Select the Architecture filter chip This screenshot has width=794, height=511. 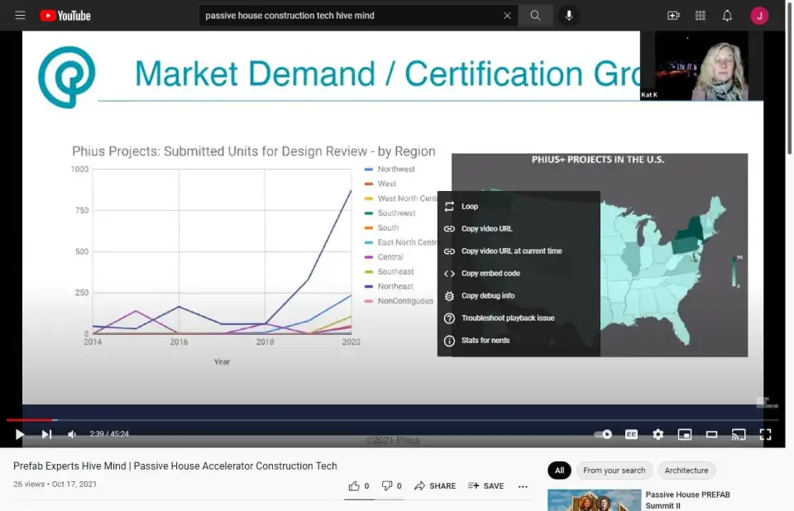[686, 470]
